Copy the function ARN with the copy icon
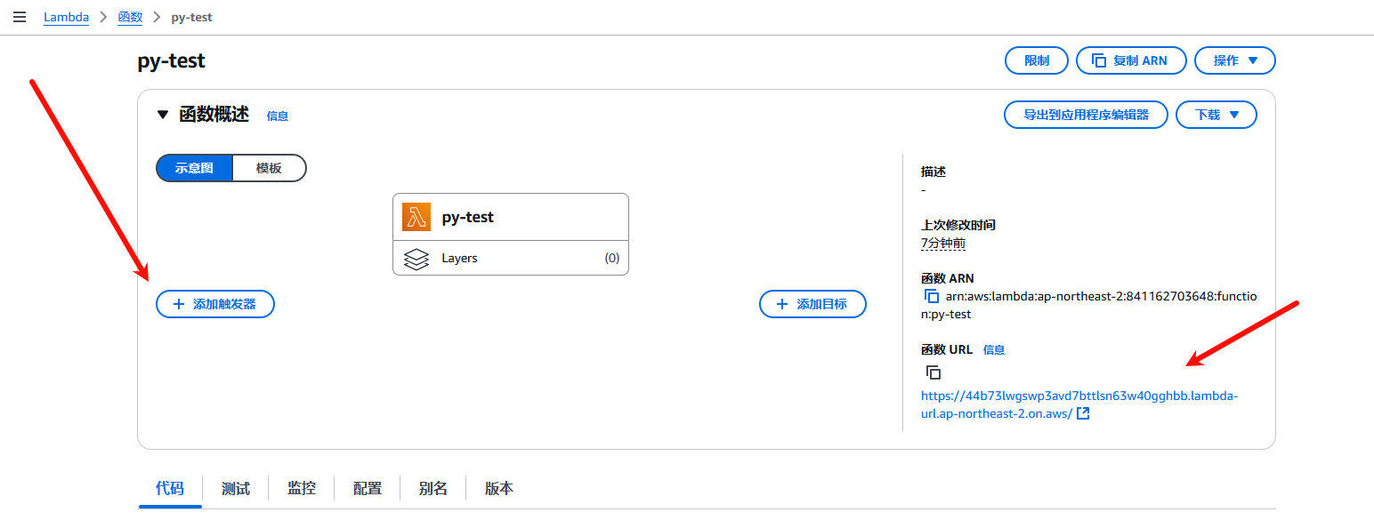 [x=932, y=296]
